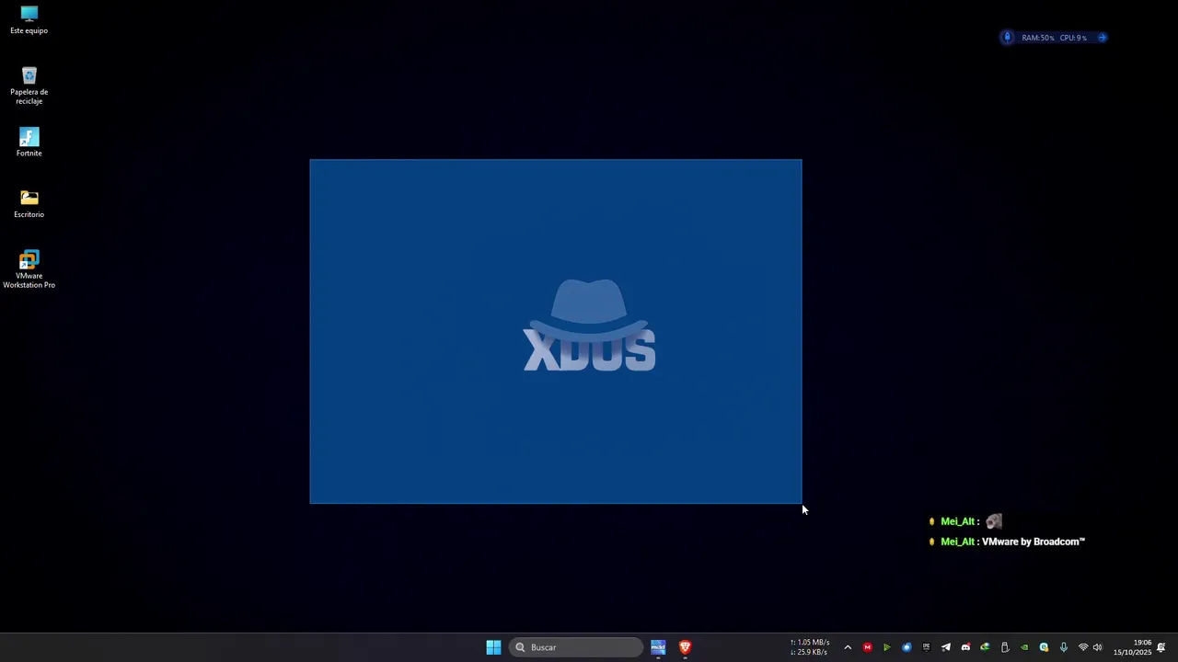Open the volume speaker tray icon

tap(1097, 647)
